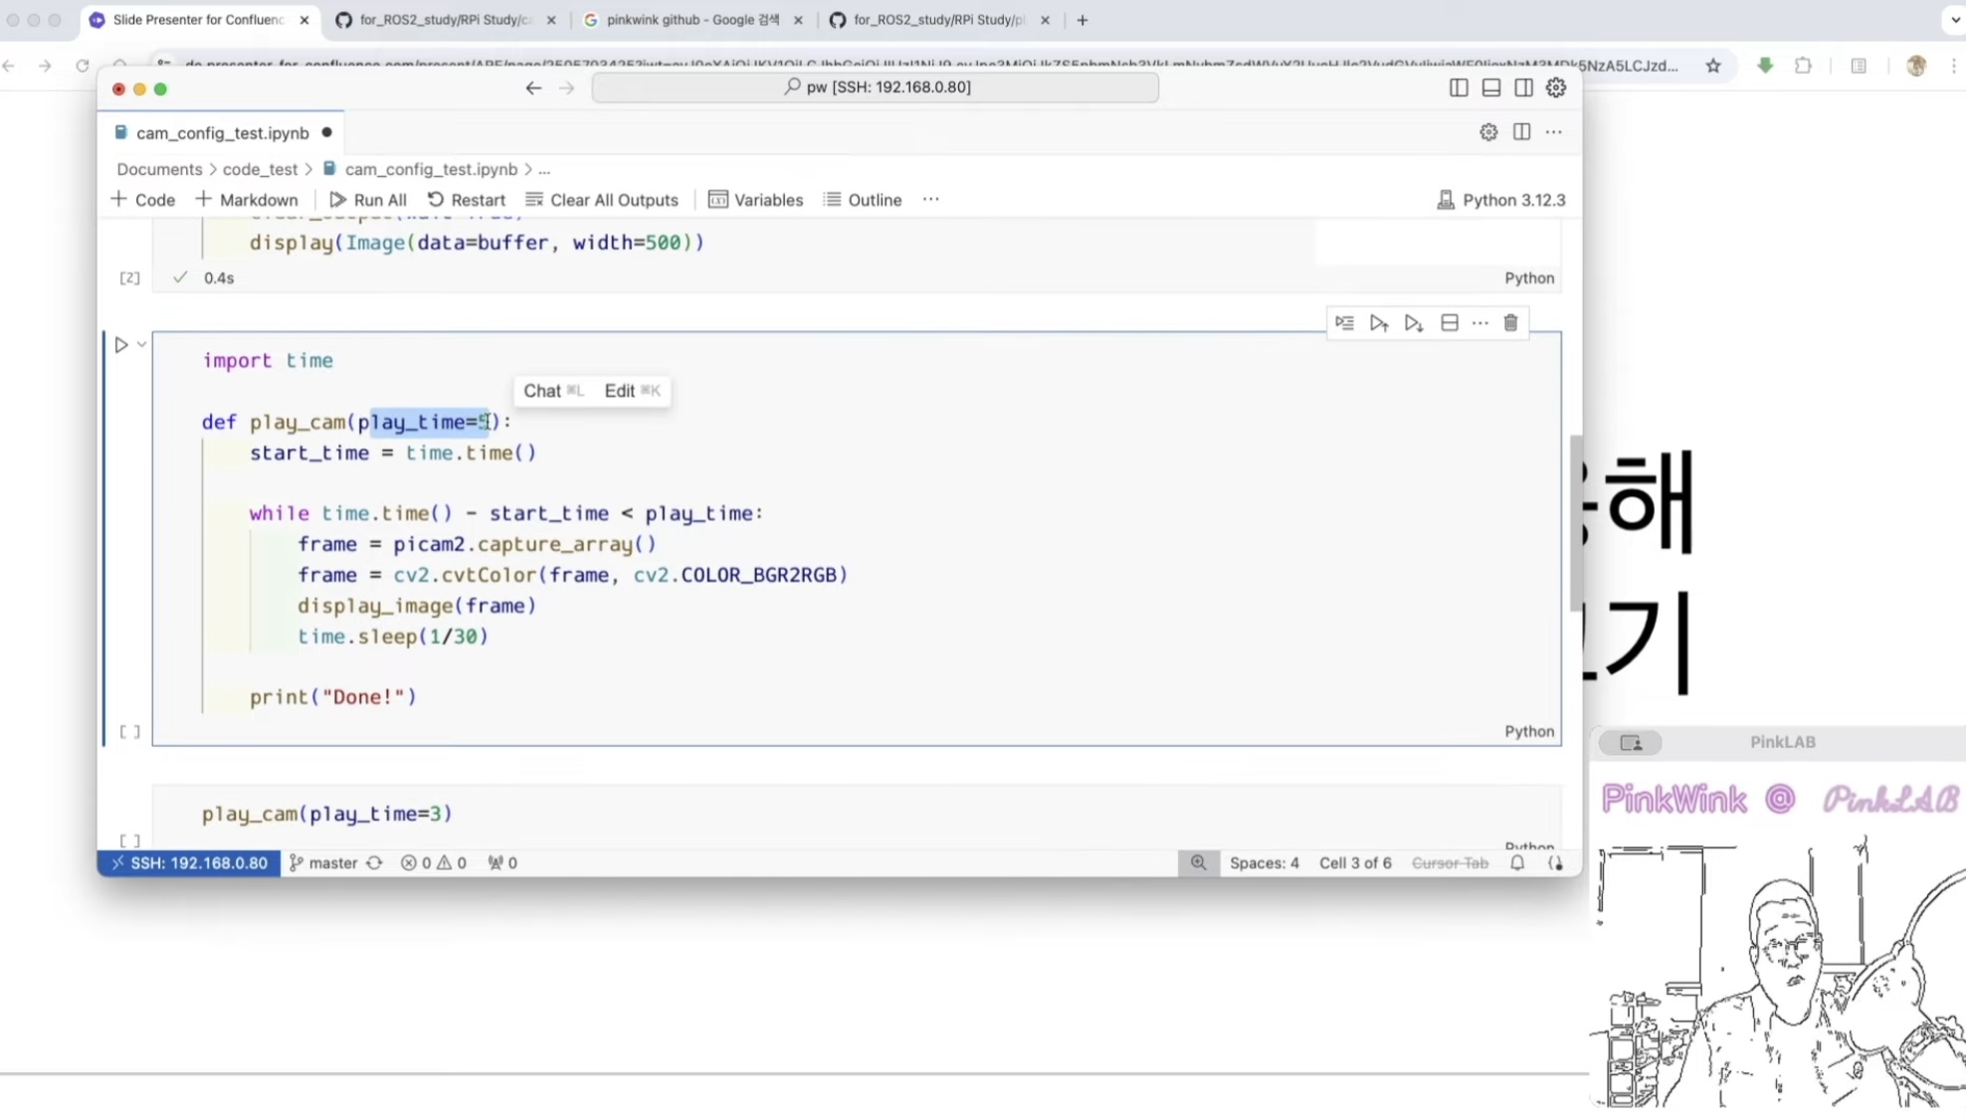1966x1119 pixels.
Task: Open notebook settings gear icon in editor tab bar
Action: 1487,132
